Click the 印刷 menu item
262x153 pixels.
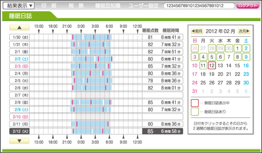49,6
